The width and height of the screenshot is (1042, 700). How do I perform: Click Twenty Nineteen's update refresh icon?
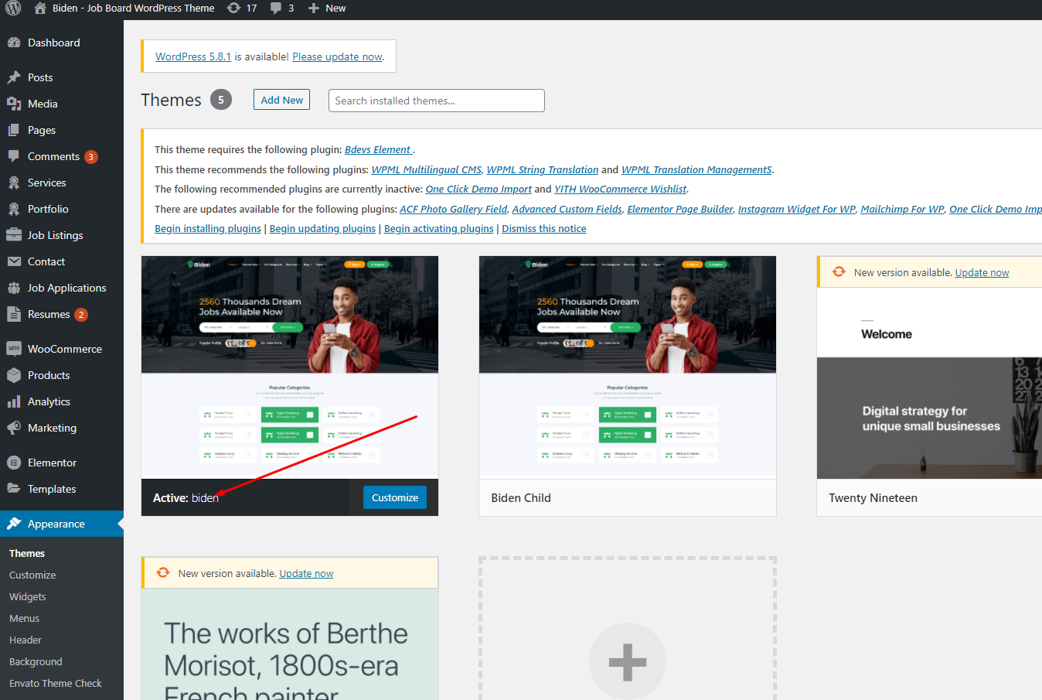tap(839, 271)
